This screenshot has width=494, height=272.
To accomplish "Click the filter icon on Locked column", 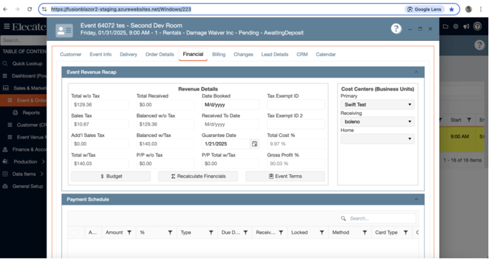I will coord(322,233).
